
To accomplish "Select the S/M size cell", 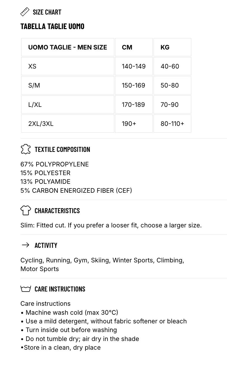I will 68,85.
